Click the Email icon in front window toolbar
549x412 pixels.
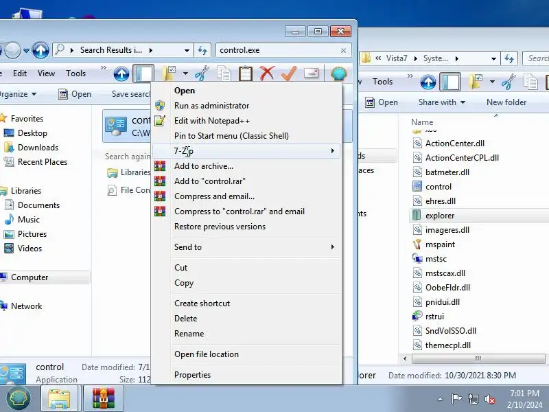coord(312,73)
